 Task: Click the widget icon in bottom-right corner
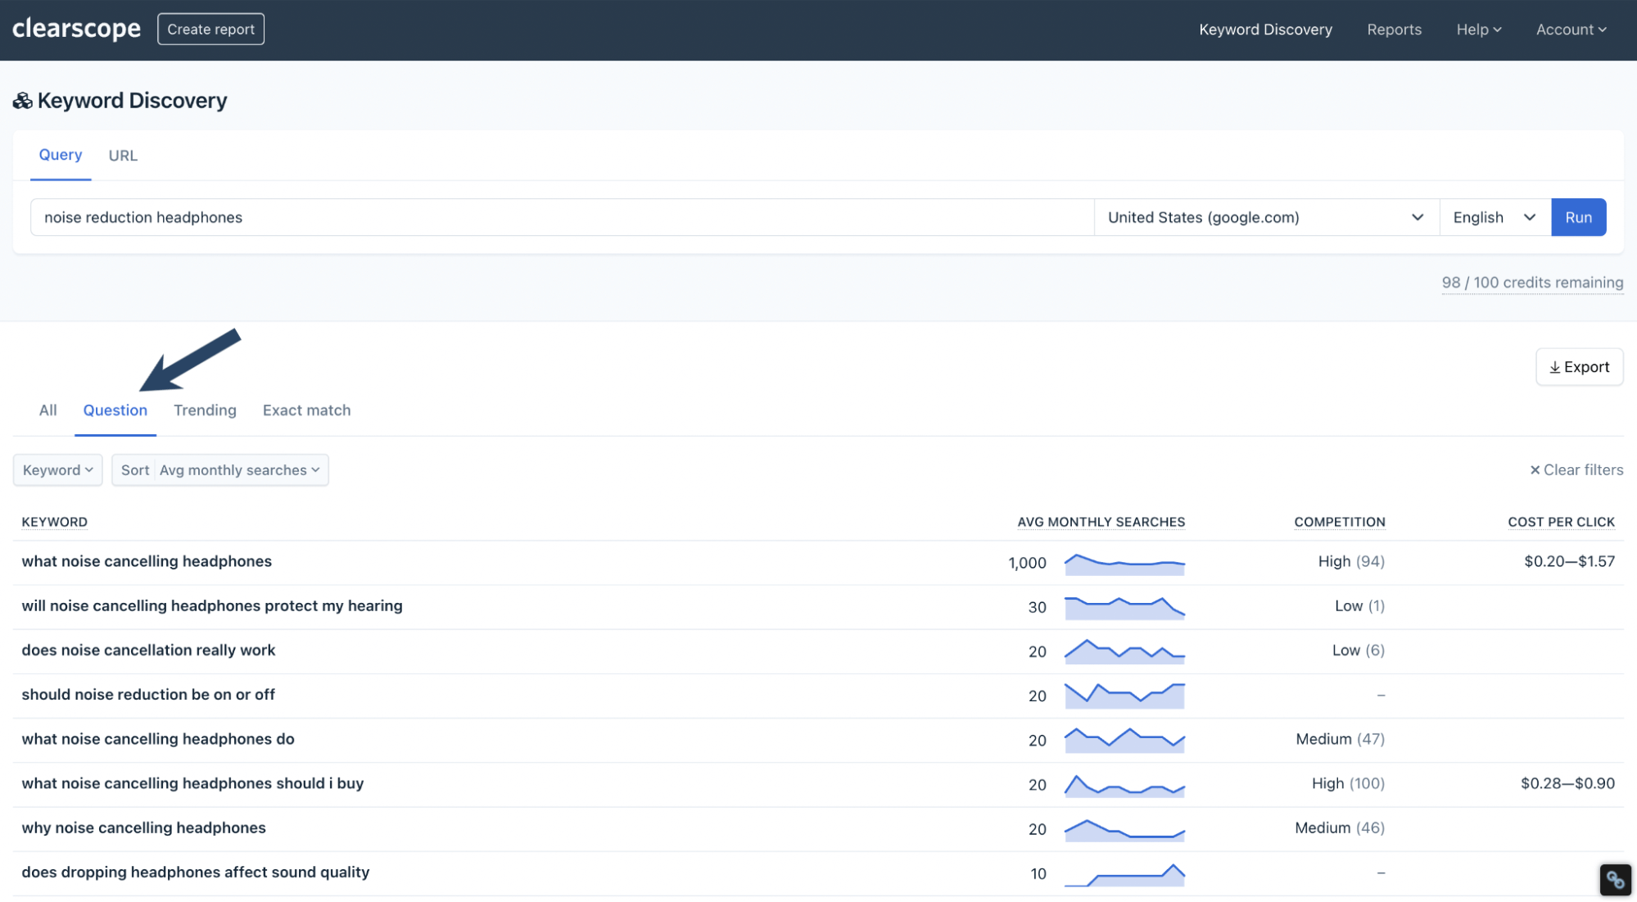1615,880
